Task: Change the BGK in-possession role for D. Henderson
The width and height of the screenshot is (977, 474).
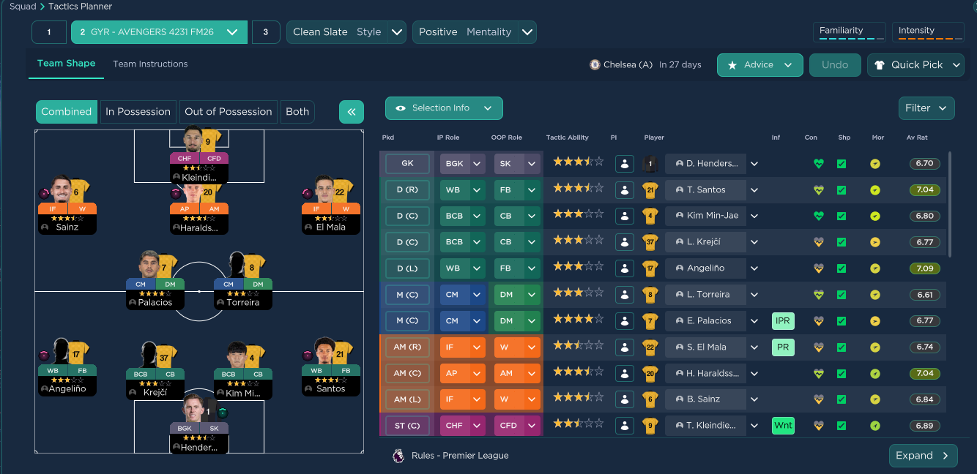Action: click(x=461, y=164)
